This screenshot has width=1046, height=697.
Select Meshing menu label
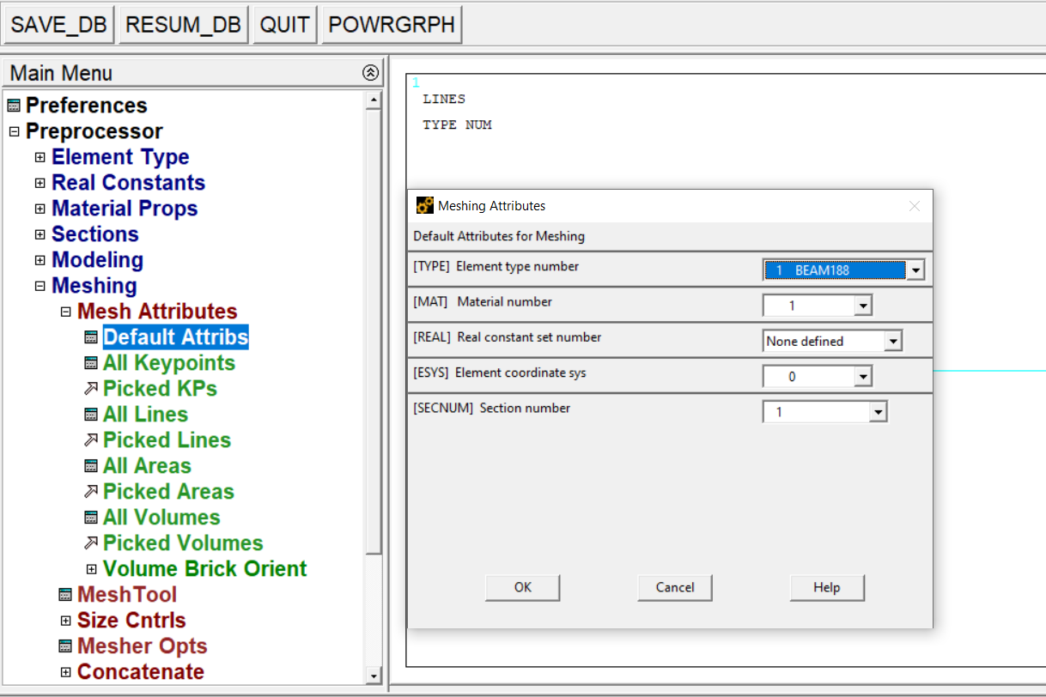[94, 286]
